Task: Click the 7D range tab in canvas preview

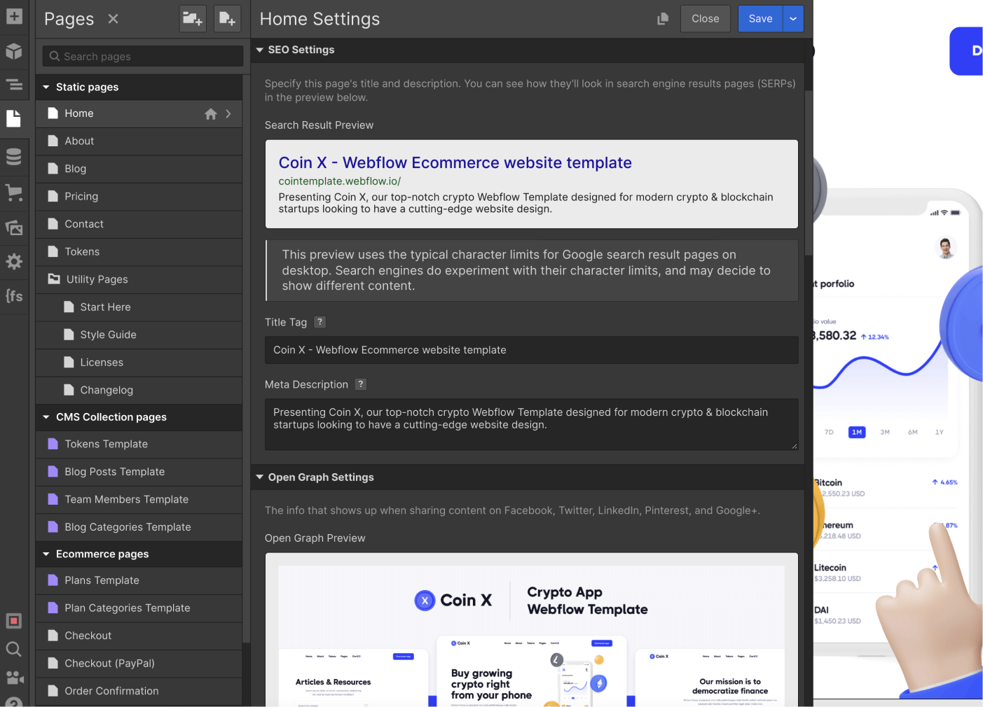Action: pyautogui.click(x=829, y=433)
